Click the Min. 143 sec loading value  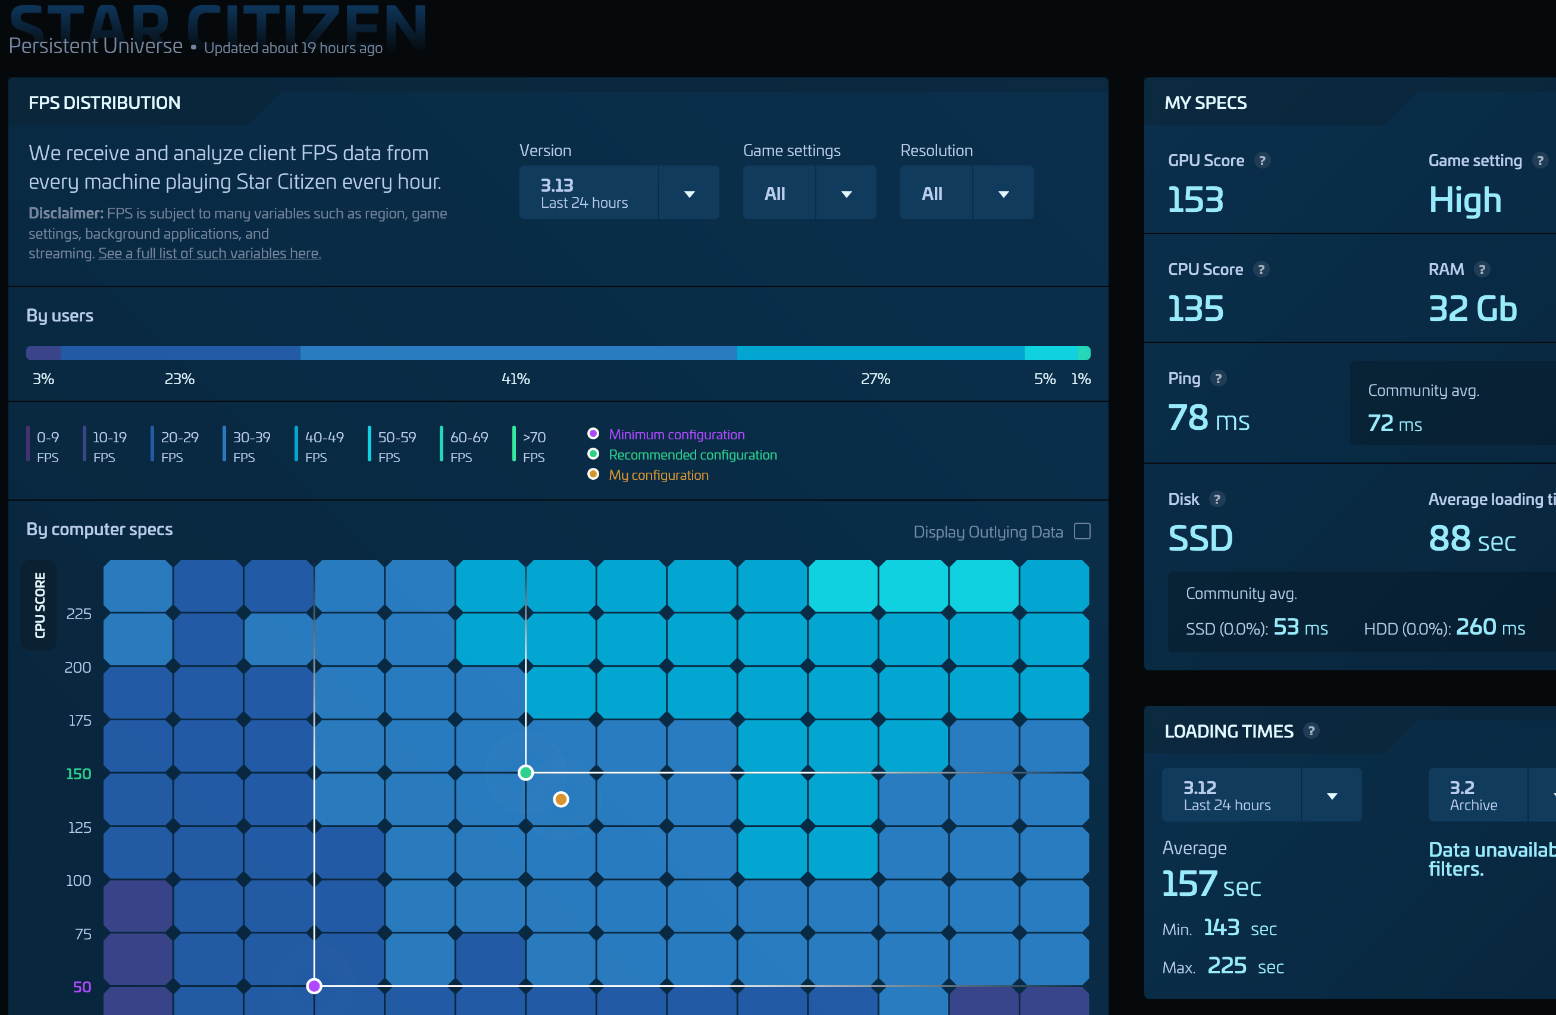[x=1219, y=928]
